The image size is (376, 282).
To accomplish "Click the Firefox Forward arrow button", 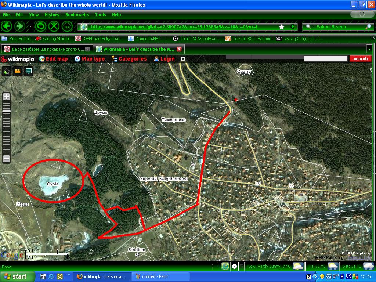I will point(20,26).
